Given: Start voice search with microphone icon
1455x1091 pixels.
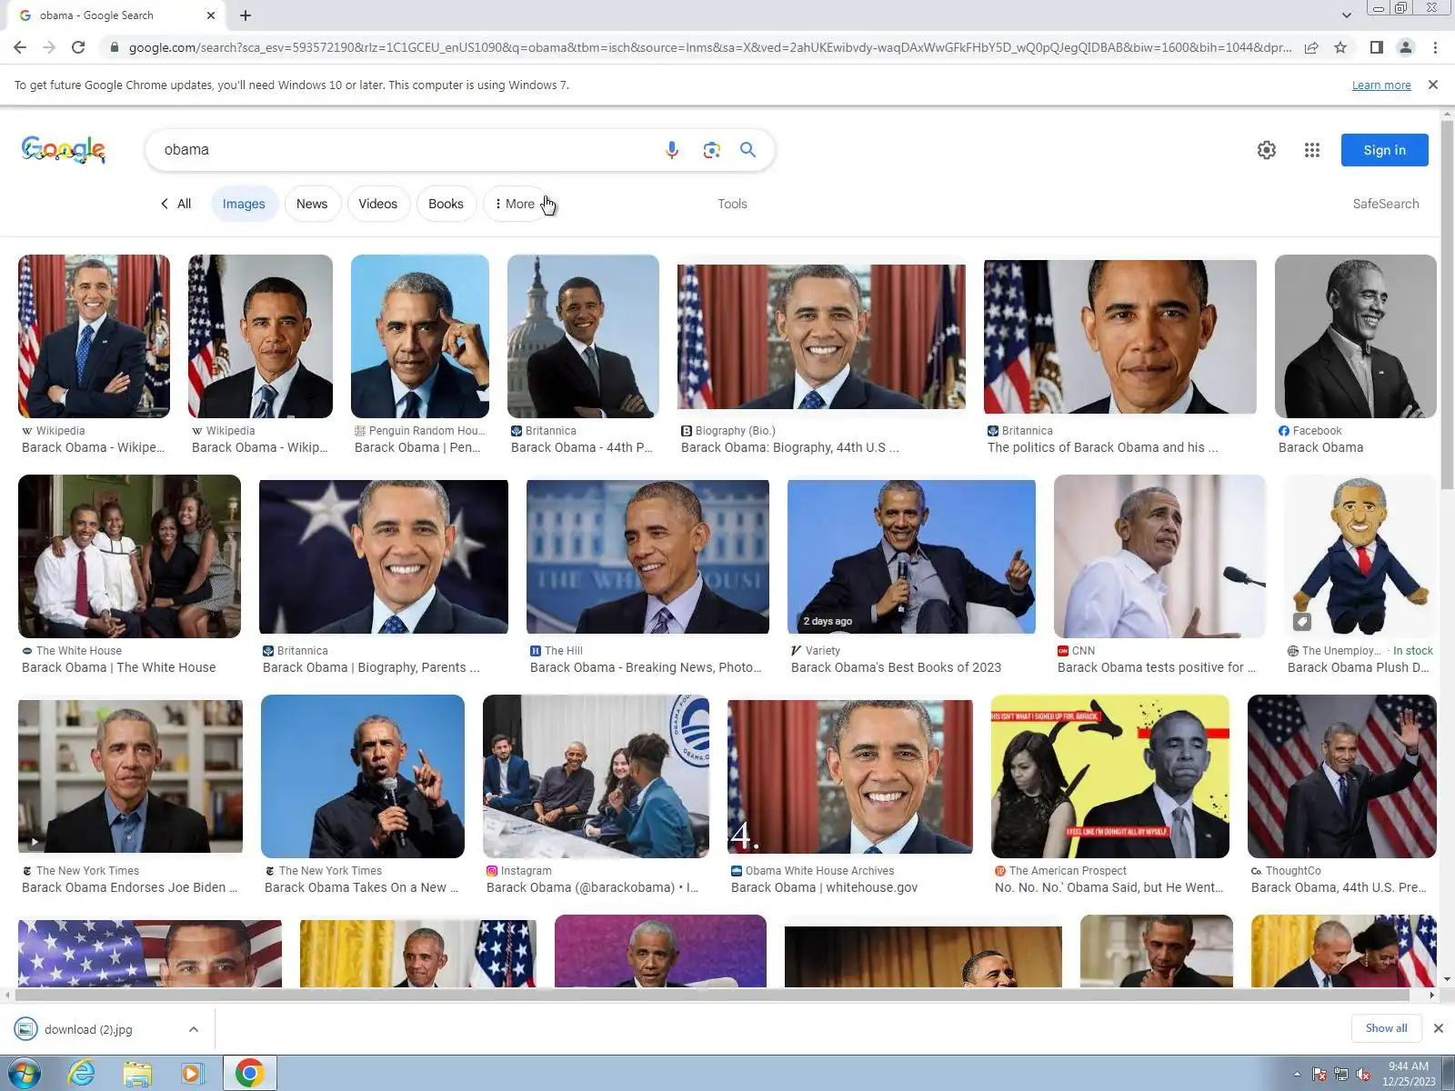Looking at the screenshot, I should click(671, 150).
